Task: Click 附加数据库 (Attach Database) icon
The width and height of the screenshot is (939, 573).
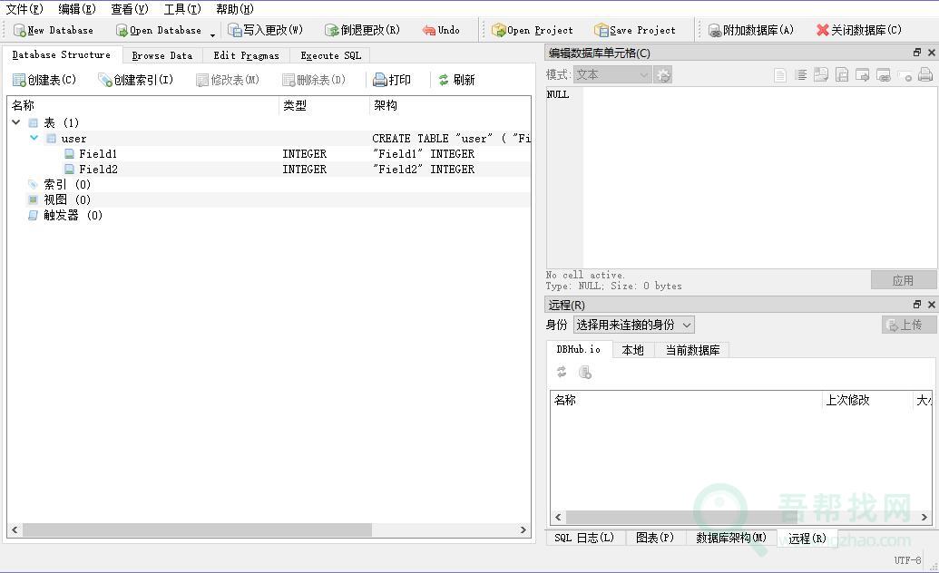Action: pos(714,31)
